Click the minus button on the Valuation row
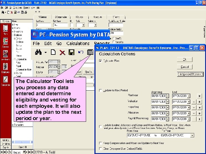 [194, 102]
